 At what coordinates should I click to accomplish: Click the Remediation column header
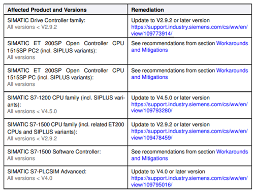point(147,10)
